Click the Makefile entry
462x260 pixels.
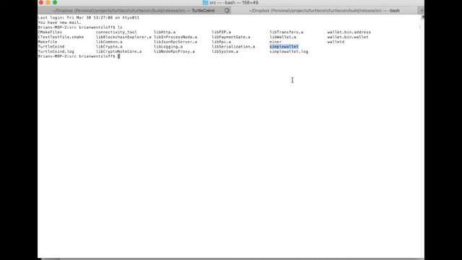click(x=48, y=42)
